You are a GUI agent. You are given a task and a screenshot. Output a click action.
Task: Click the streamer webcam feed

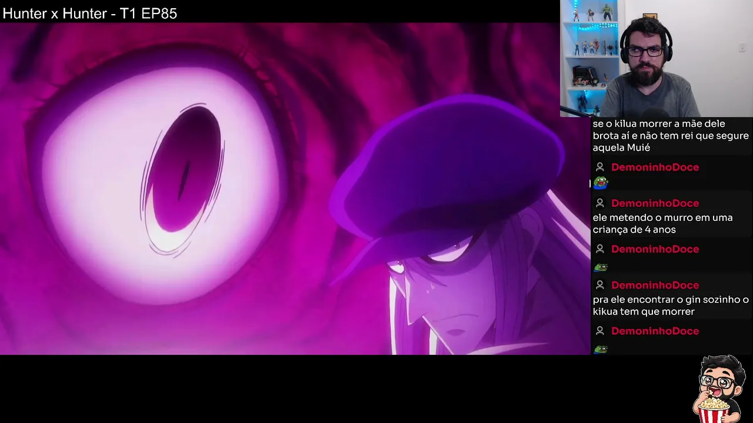[657, 59]
